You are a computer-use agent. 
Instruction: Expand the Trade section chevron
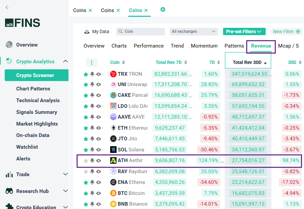[x=66, y=174]
